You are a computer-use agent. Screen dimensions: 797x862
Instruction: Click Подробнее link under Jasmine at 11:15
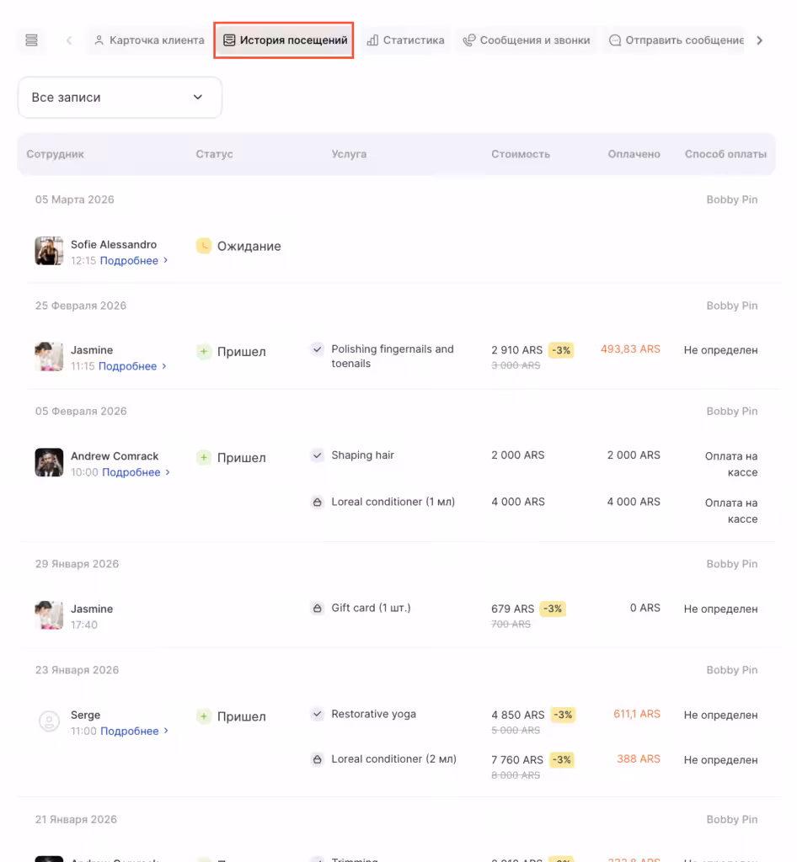point(131,366)
